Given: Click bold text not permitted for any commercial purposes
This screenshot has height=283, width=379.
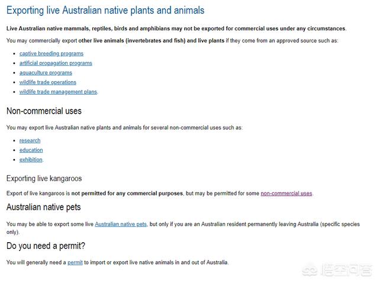Looking at the screenshot, I should 127,194.
